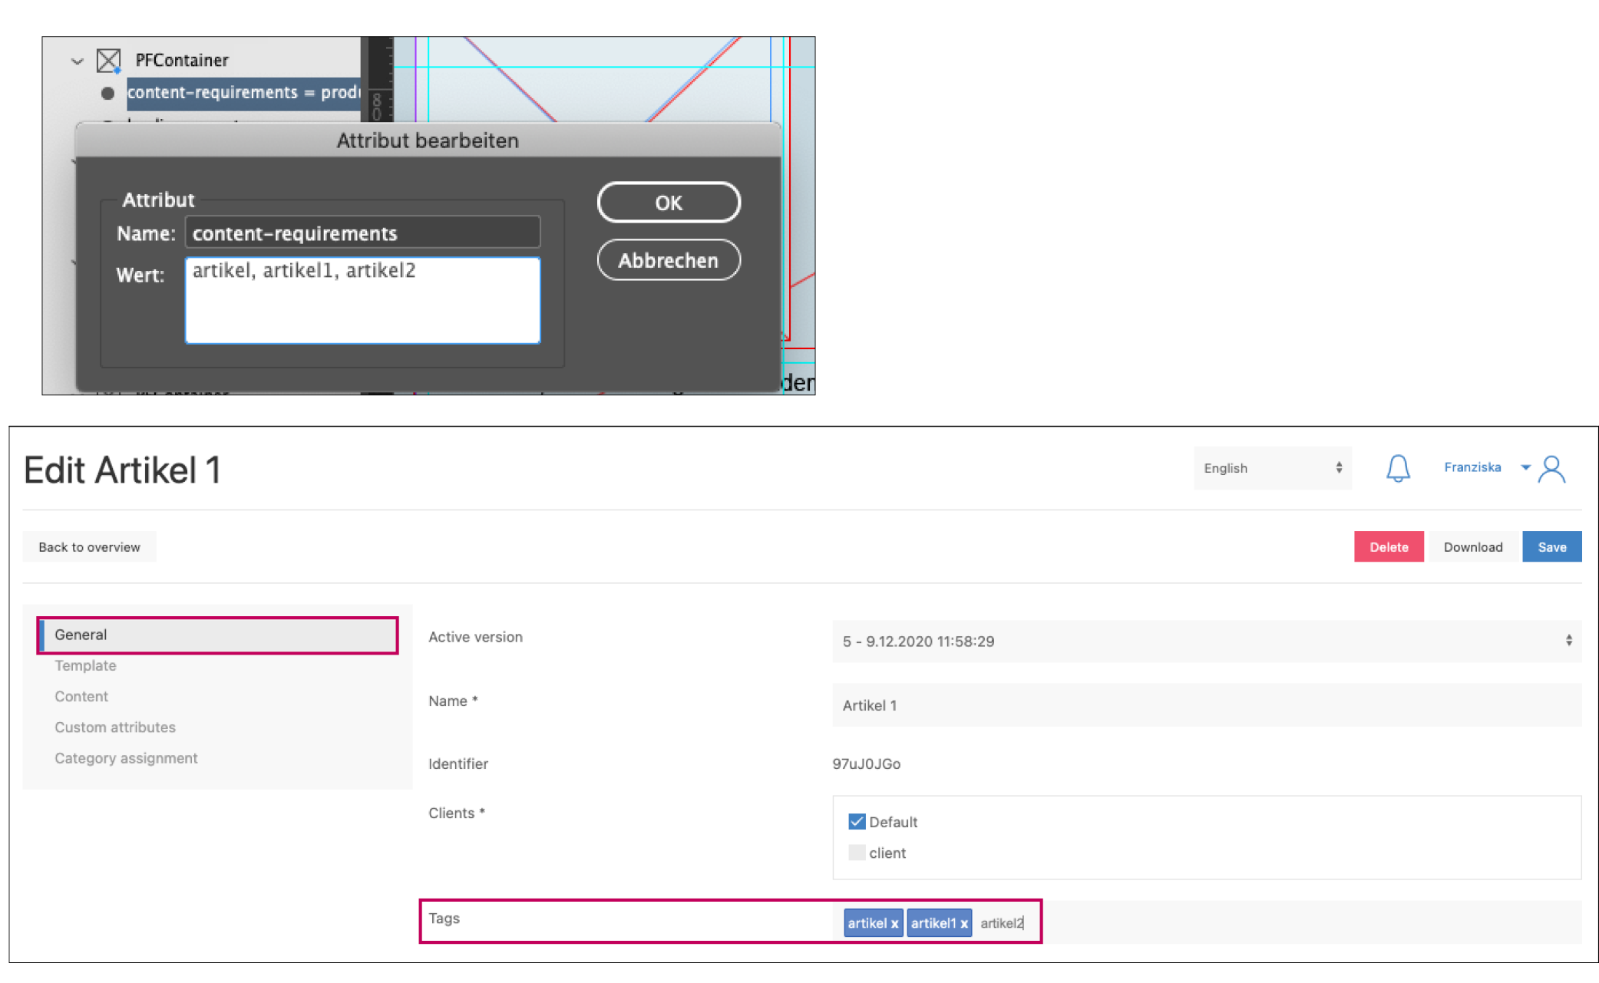Toggle the Default client checkbox
The width and height of the screenshot is (1599, 983).
tap(857, 822)
